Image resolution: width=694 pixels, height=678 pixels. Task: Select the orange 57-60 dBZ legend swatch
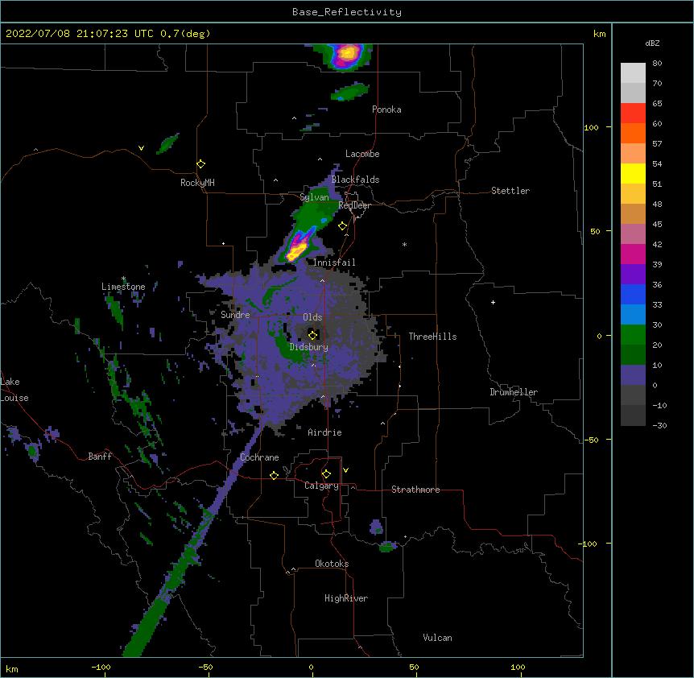633,133
